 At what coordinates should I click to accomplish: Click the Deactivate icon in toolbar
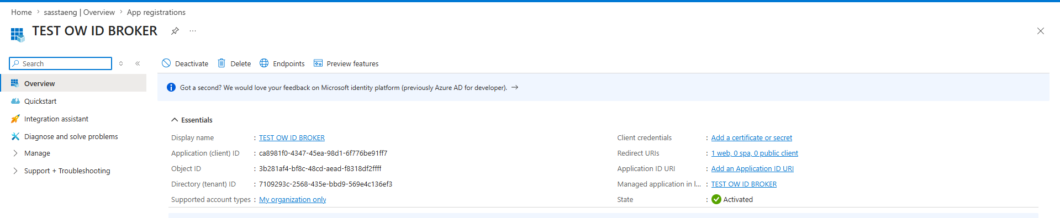(x=166, y=63)
